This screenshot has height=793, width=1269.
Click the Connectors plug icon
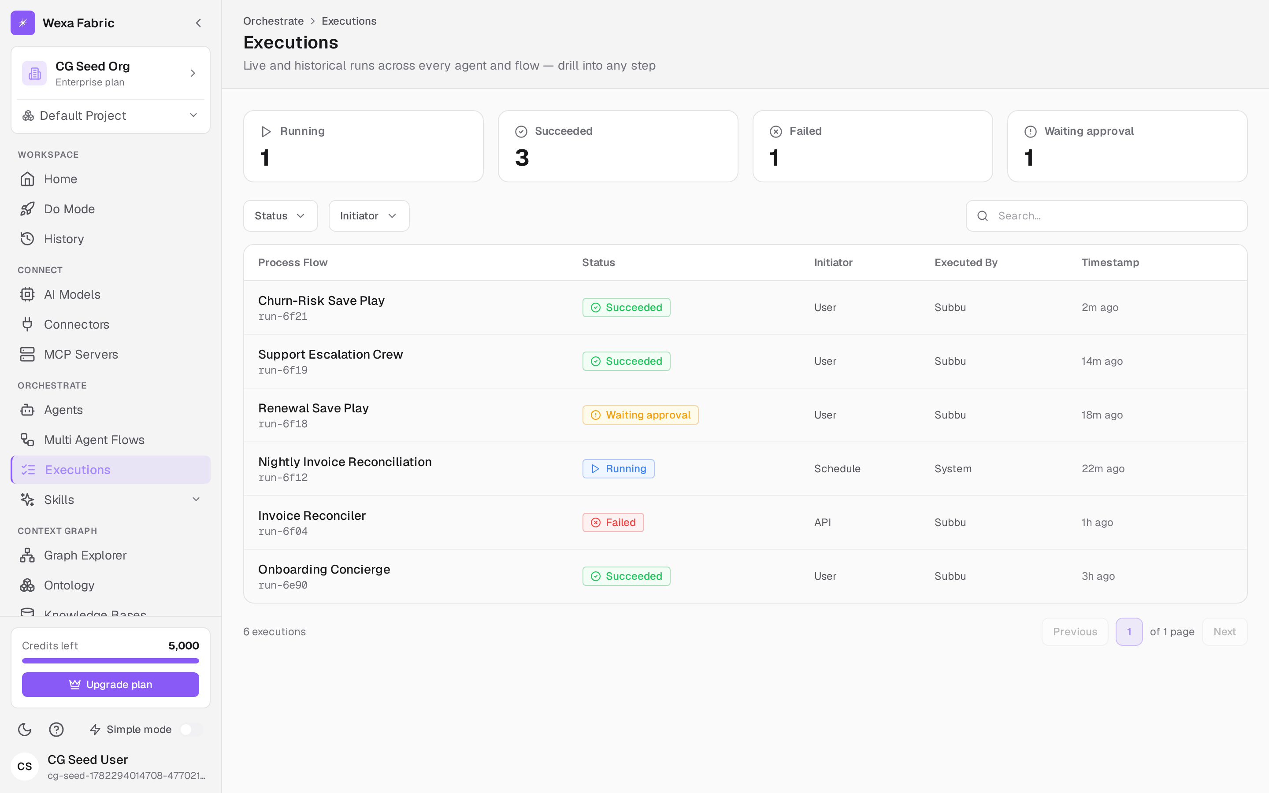27,325
